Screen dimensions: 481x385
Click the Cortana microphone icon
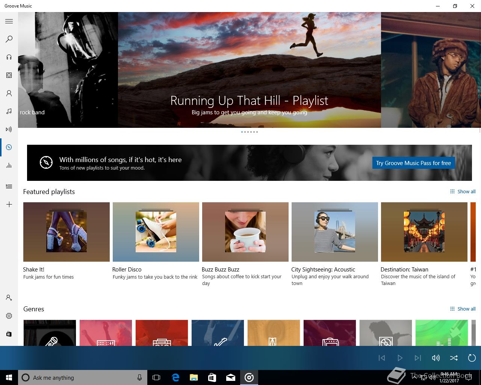(x=139, y=377)
